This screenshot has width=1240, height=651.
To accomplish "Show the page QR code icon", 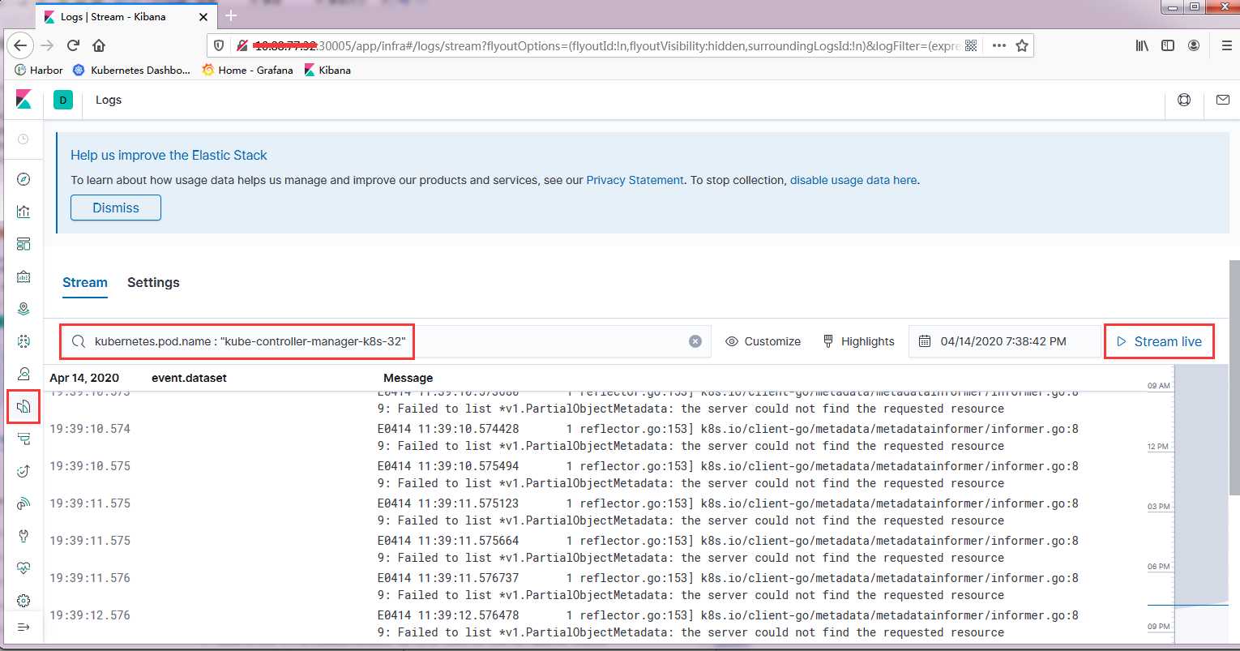I will click(971, 45).
